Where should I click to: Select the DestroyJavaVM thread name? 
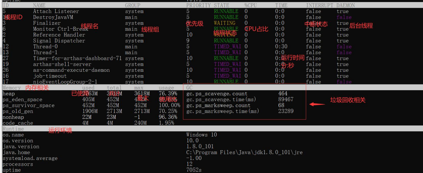53,17
